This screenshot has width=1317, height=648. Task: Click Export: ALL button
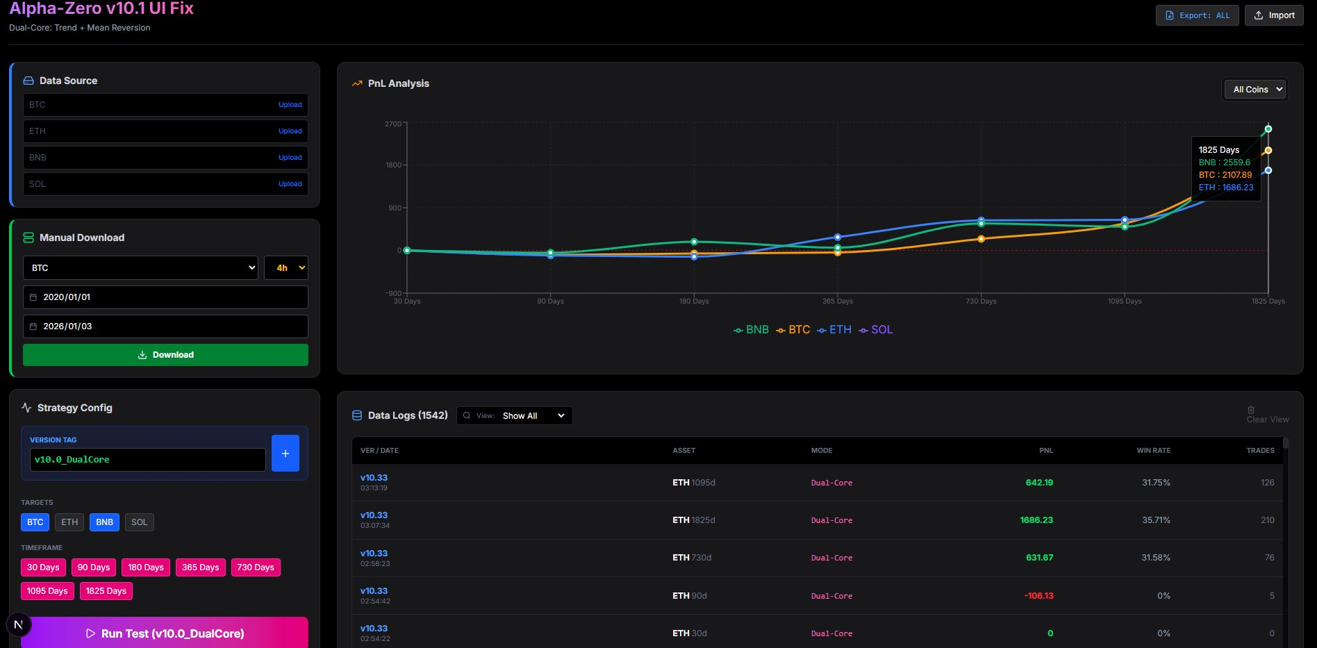click(1197, 15)
